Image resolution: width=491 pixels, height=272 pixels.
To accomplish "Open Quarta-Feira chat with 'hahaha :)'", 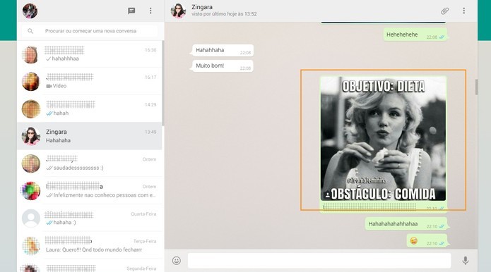I will click(x=90, y=218).
